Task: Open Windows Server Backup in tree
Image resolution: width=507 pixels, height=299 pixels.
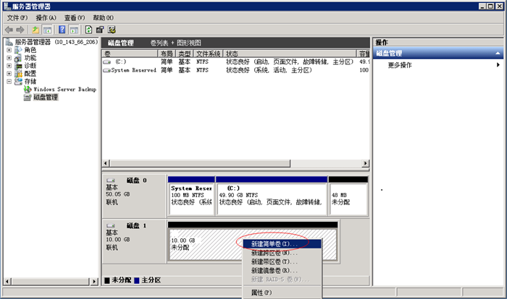Action: (x=64, y=90)
